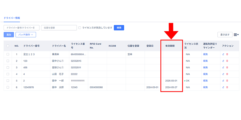Click the edit pencil icon for 山田 花子
Screen dimensions: 241x120
tap(223, 74)
